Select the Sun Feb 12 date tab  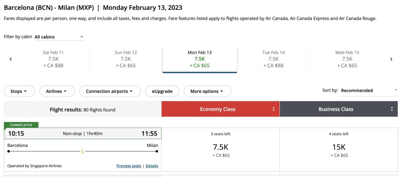coord(126,59)
